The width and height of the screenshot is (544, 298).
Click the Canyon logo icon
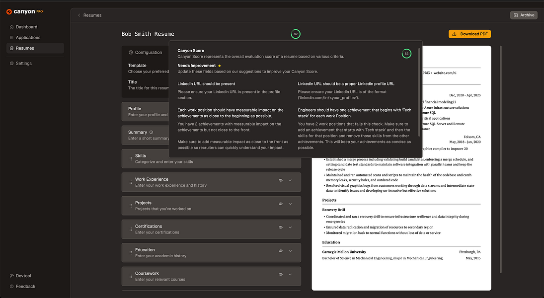click(9, 12)
